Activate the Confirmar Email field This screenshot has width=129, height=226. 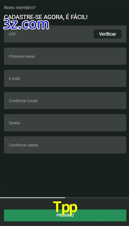click(65, 101)
